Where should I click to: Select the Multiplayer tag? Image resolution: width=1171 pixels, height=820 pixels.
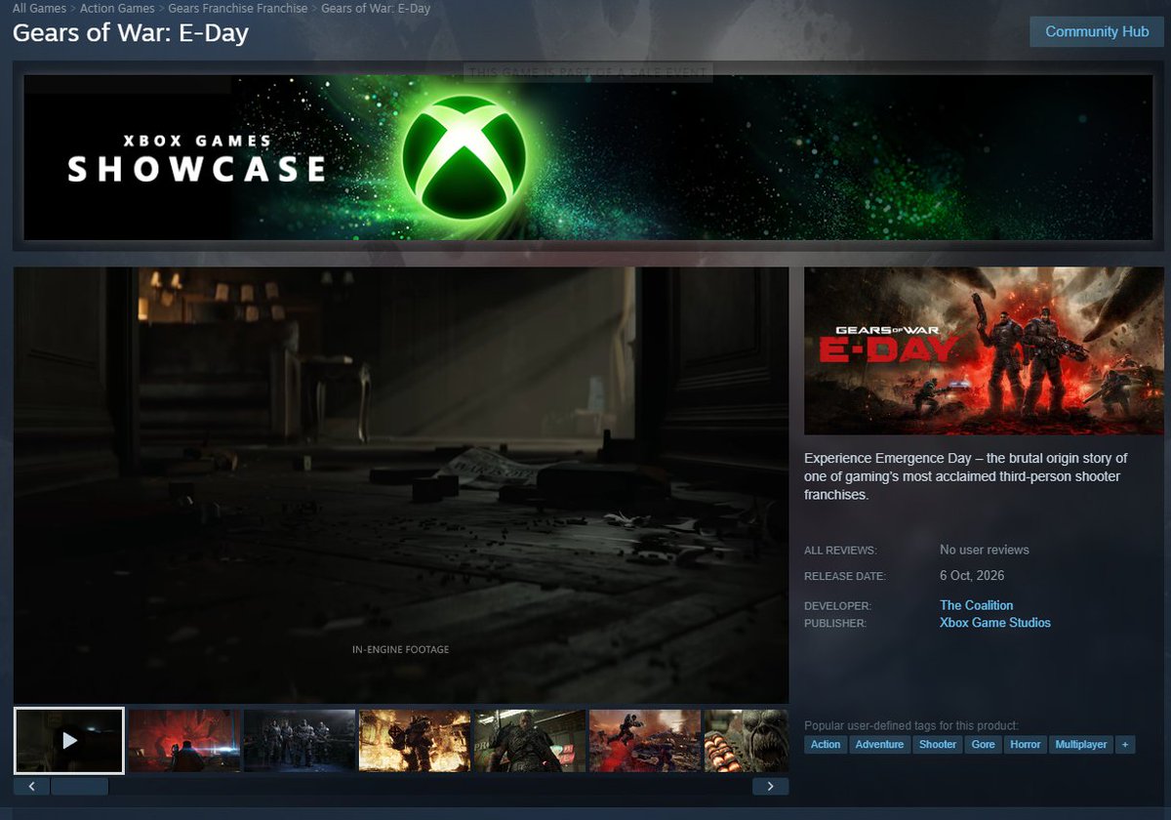coord(1081,744)
